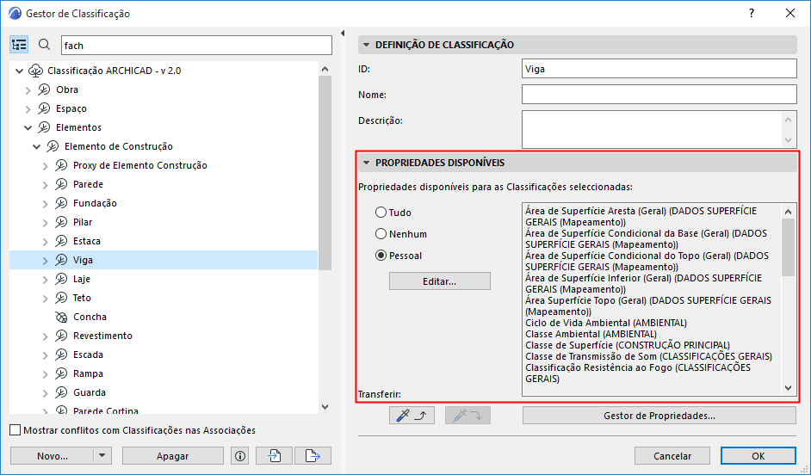Click the Parede classification leaf icon
The width and height of the screenshot is (811, 475).
pos(61,184)
